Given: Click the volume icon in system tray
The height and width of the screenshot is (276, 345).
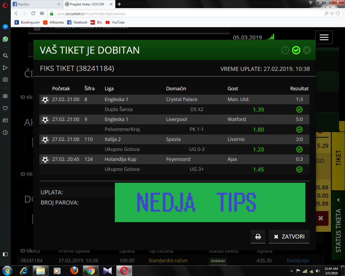Looking at the screenshot, I should [x=317, y=271].
